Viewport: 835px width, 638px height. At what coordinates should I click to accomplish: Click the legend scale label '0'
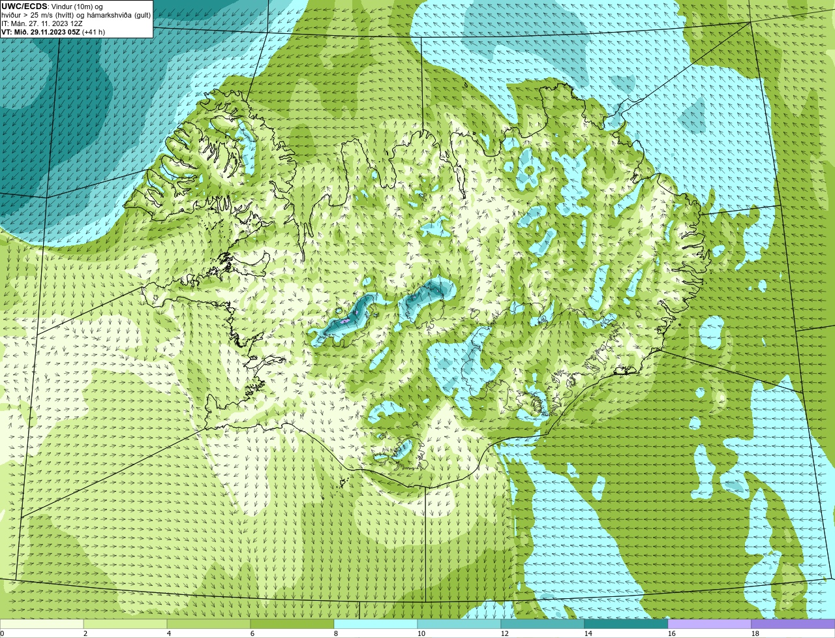(2, 633)
